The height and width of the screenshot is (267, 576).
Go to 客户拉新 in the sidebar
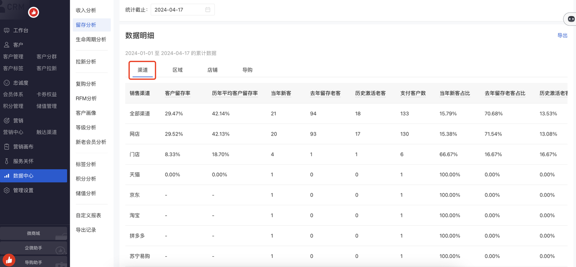[x=47, y=68]
